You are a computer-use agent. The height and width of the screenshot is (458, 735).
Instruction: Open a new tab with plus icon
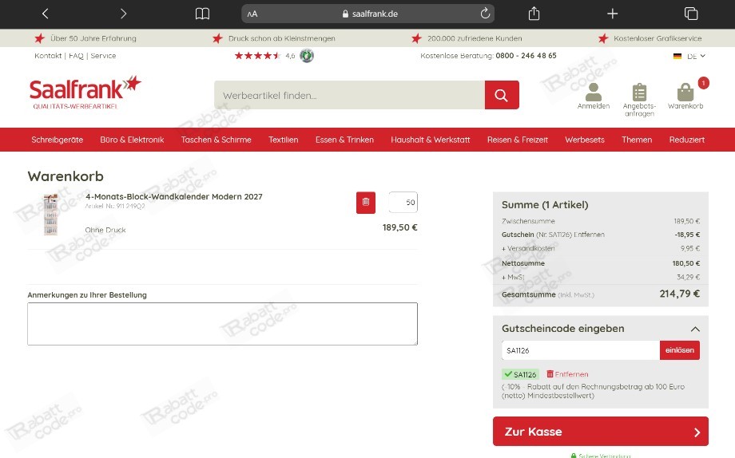tap(612, 14)
